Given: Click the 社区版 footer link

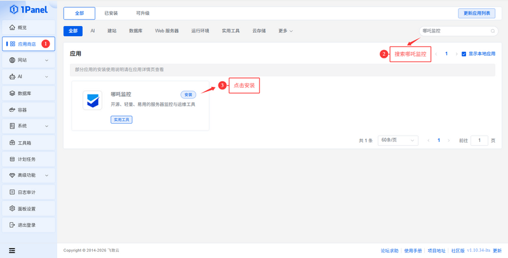Looking at the screenshot, I should [x=458, y=251].
